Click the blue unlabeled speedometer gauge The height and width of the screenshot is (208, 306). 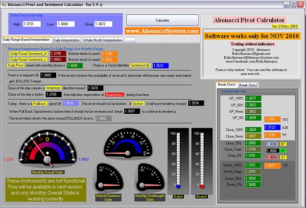click(x=128, y=143)
